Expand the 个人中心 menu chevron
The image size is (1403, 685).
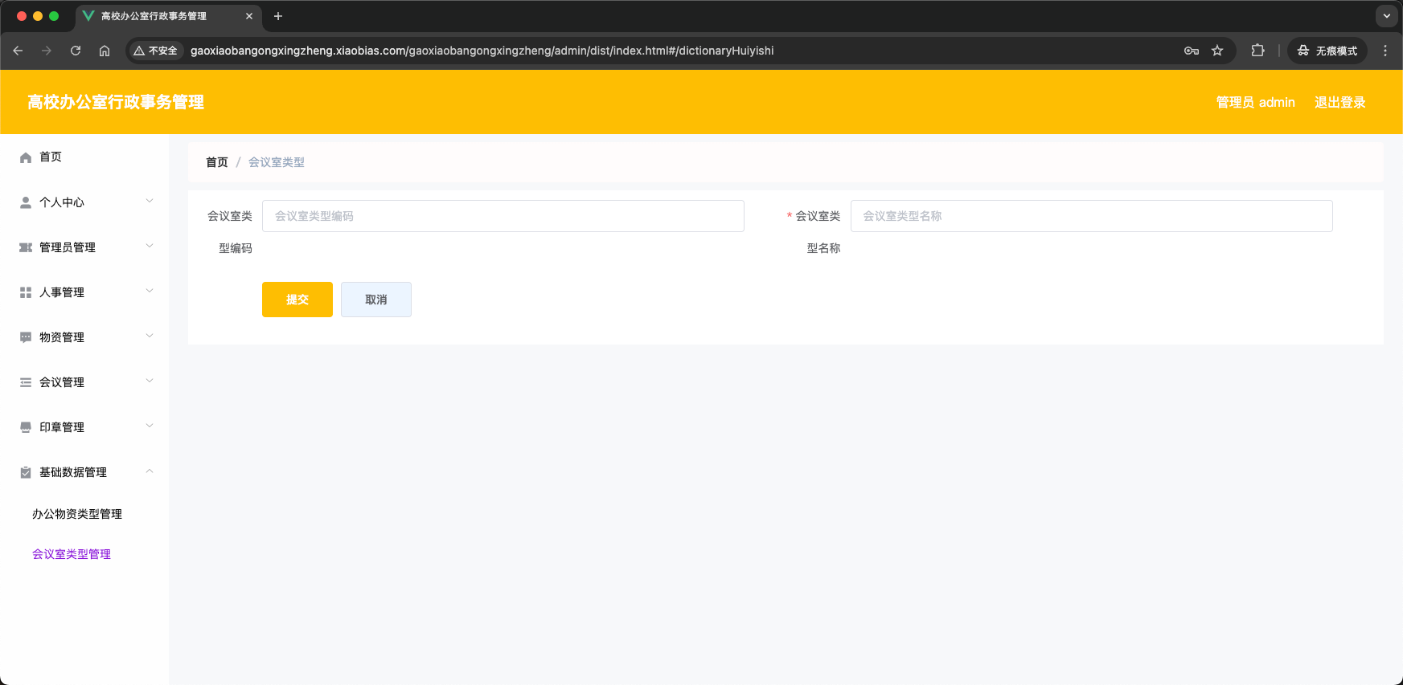point(150,201)
